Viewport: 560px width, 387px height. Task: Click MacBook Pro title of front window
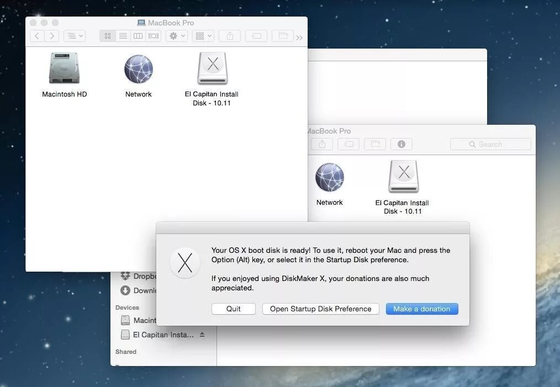coord(171,23)
